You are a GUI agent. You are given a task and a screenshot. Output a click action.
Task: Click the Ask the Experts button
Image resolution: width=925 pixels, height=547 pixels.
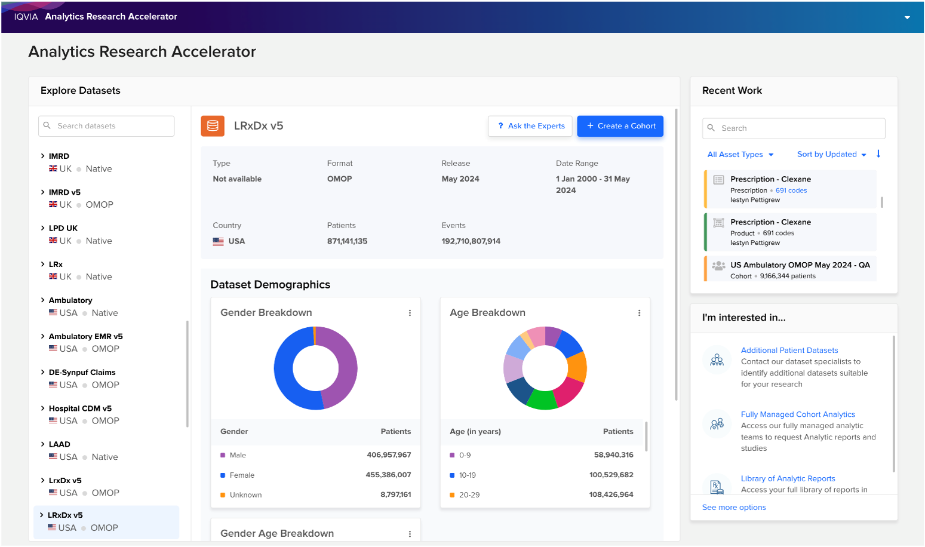530,126
